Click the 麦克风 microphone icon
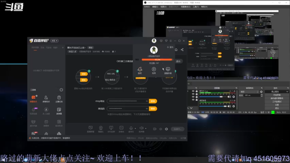This screenshot has width=290, height=163. click(x=131, y=129)
